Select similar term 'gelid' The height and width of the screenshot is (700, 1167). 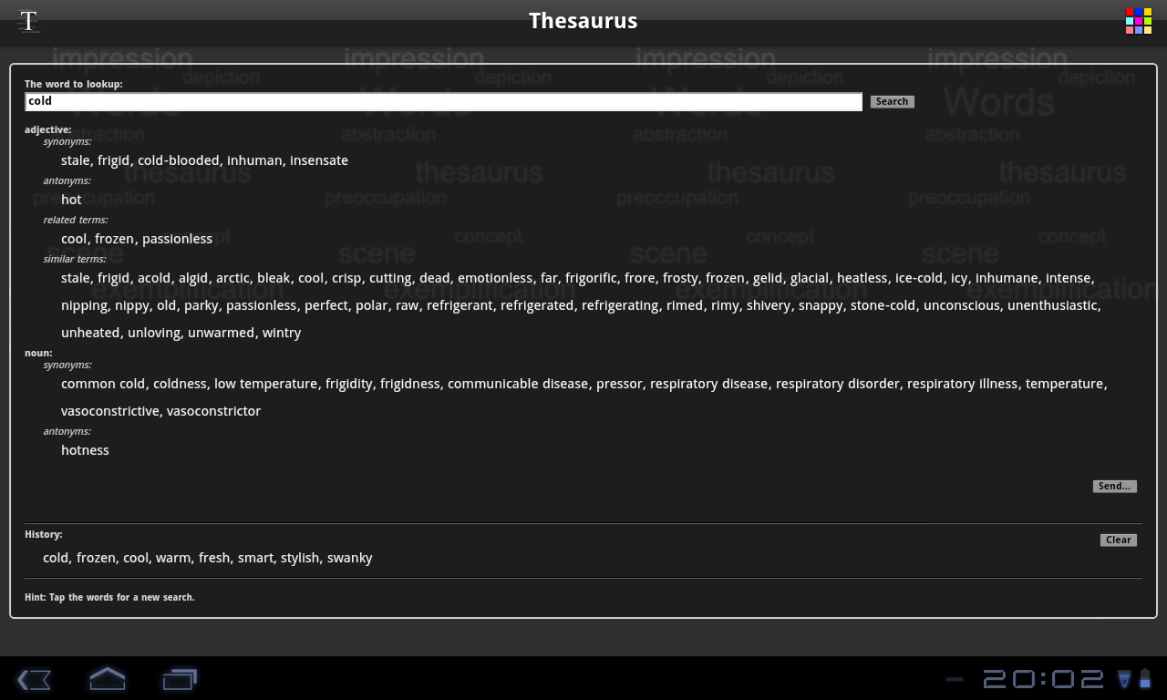(768, 278)
